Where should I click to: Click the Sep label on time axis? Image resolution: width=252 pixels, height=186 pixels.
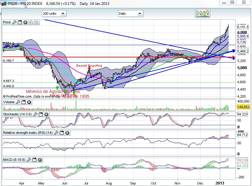pyautogui.click(x=133, y=183)
